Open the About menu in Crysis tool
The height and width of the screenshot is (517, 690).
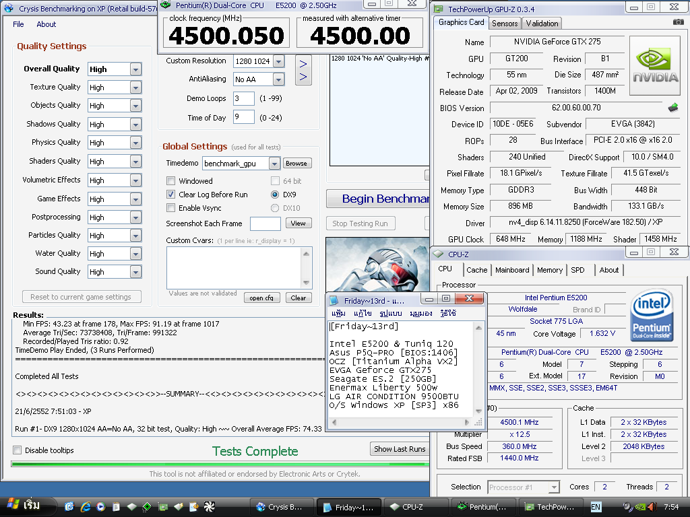pyautogui.click(x=46, y=24)
